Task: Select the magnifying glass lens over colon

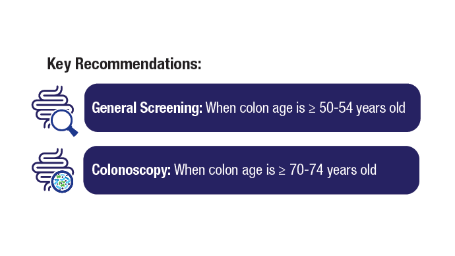Action: pyautogui.click(x=62, y=120)
